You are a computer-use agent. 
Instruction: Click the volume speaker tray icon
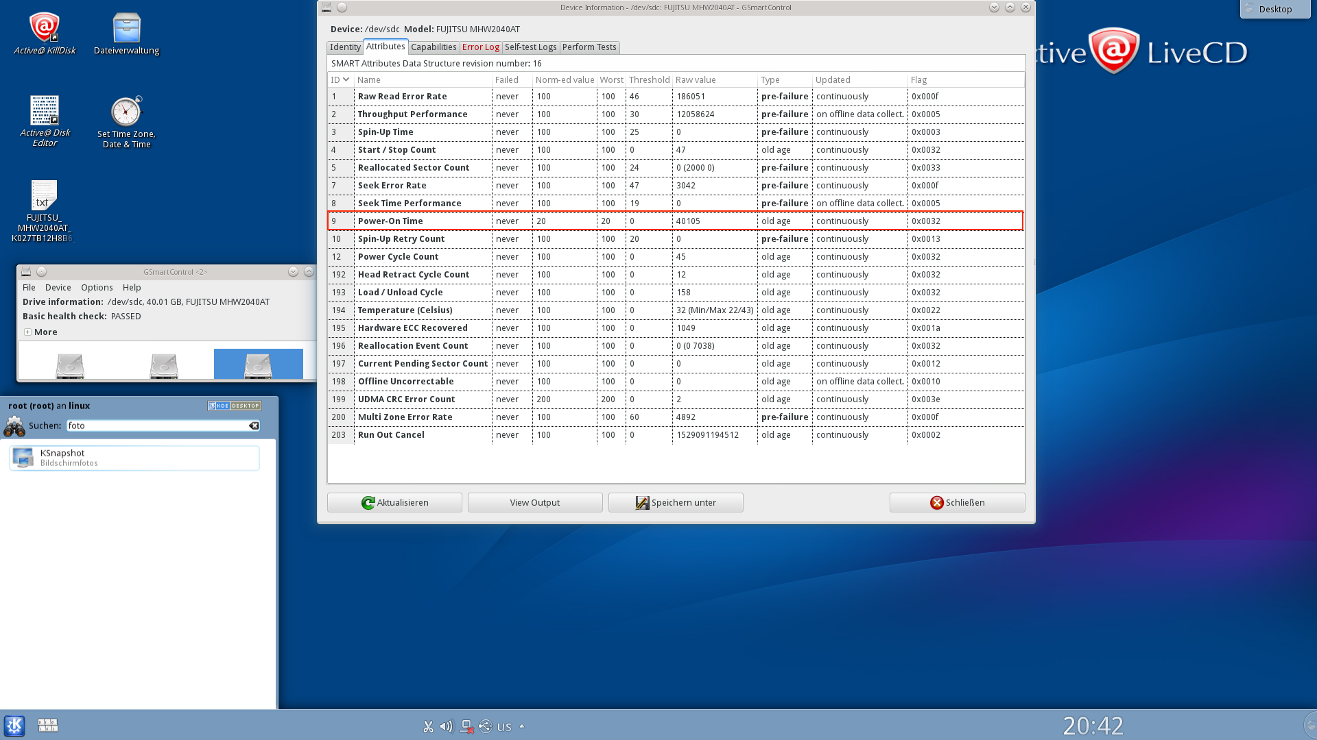point(447,726)
